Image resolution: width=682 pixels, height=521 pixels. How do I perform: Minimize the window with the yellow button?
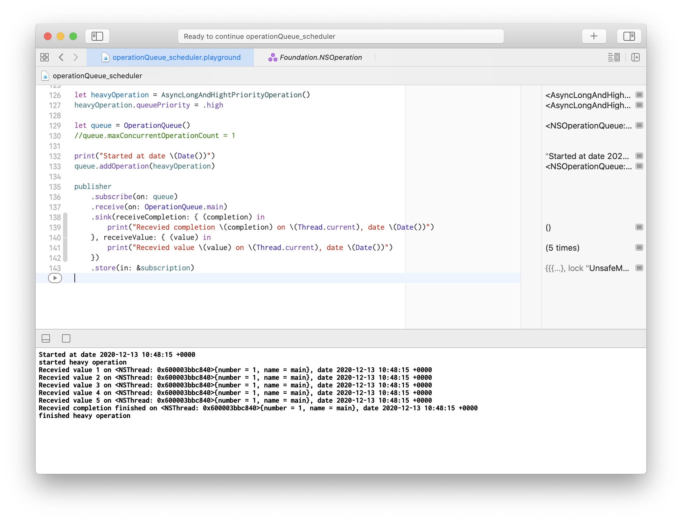(x=60, y=36)
